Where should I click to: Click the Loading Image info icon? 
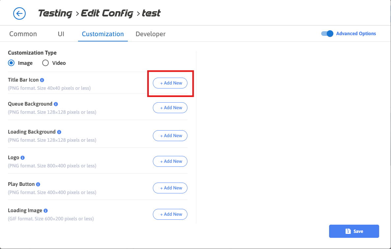[46, 211]
